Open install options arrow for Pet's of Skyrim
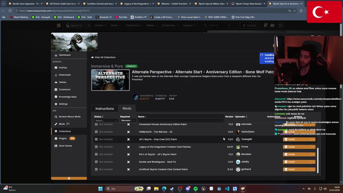The image size is (343, 193). (313, 154)
